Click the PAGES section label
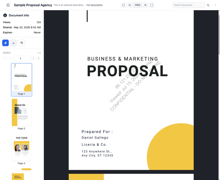Image resolution: width=220 pixels, height=180 pixels. pos(7,53)
